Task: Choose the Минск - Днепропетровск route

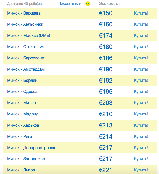Action: pyautogui.click(x=31, y=148)
